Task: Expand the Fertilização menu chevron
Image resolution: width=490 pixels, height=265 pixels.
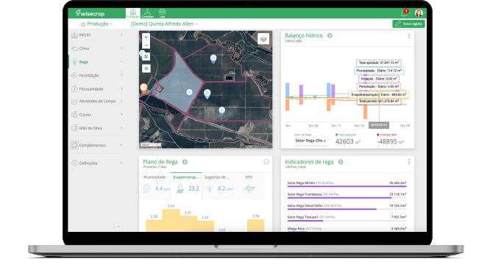Action: [x=121, y=75]
